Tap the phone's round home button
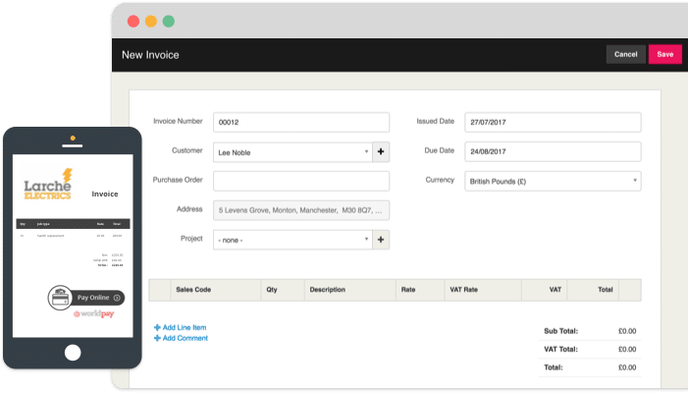 (x=73, y=352)
